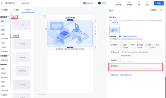This screenshot has height=98, width=166.
Task: Select 形状 in the component list
Action: (3, 43)
